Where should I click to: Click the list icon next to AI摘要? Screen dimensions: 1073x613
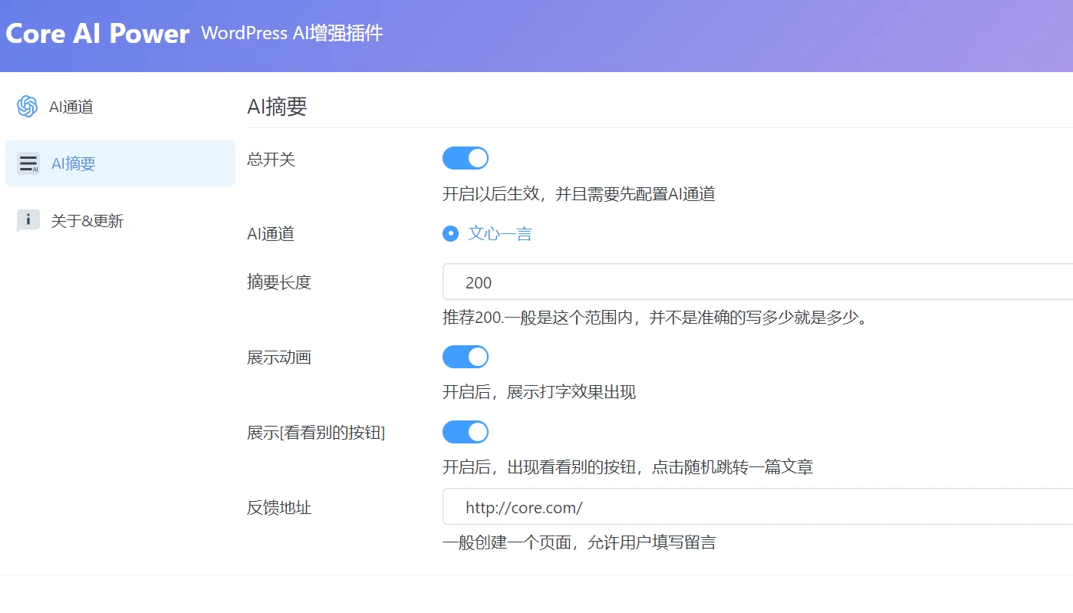click(x=28, y=163)
